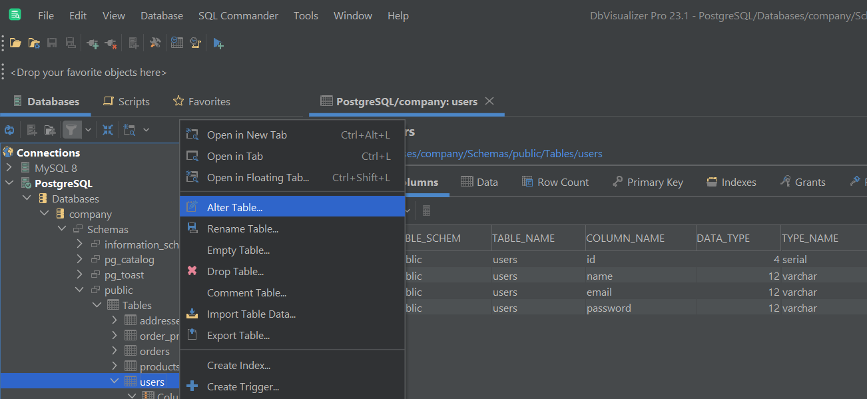
Task: Open a new connection via the plug icon
Action: pyautogui.click(x=93, y=43)
